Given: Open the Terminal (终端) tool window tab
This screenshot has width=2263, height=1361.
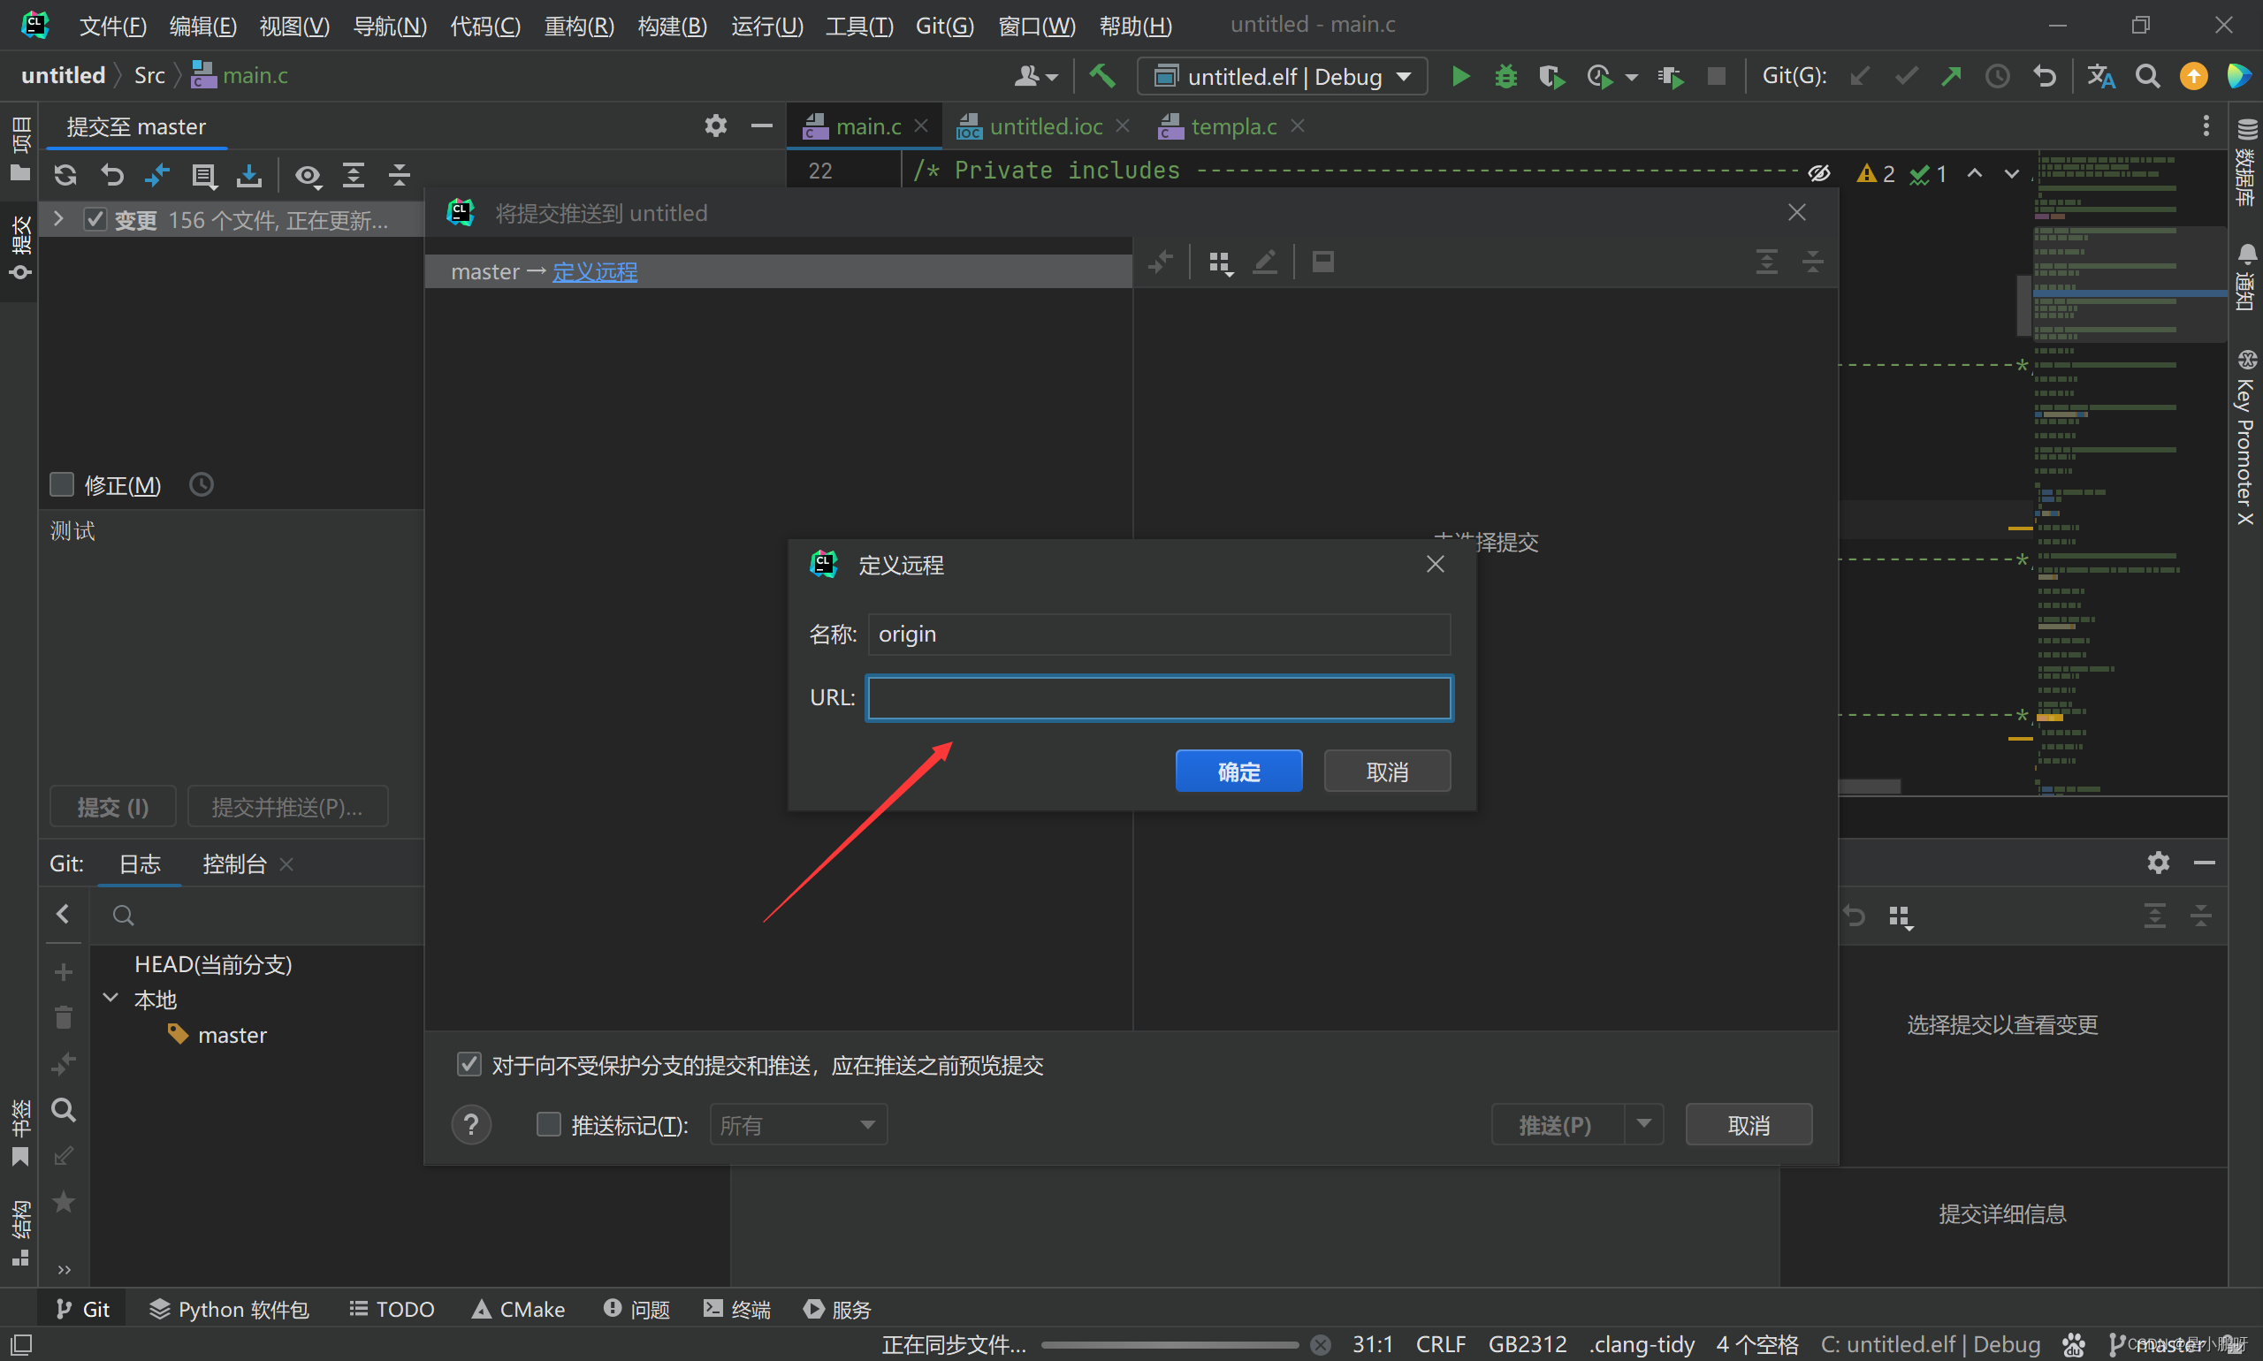Looking at the screenshot, I should point(736,1309).
